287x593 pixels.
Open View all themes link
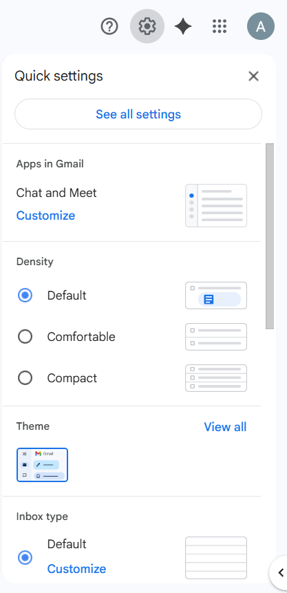click(225, 427)
